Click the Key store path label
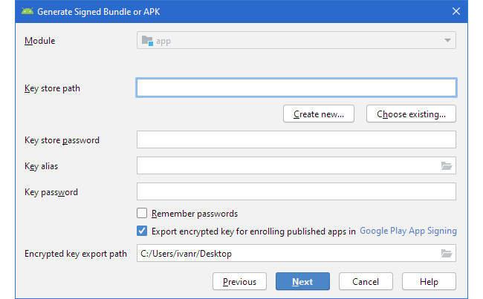This screenshot has height=299, width=483. [x=52, y=88]
